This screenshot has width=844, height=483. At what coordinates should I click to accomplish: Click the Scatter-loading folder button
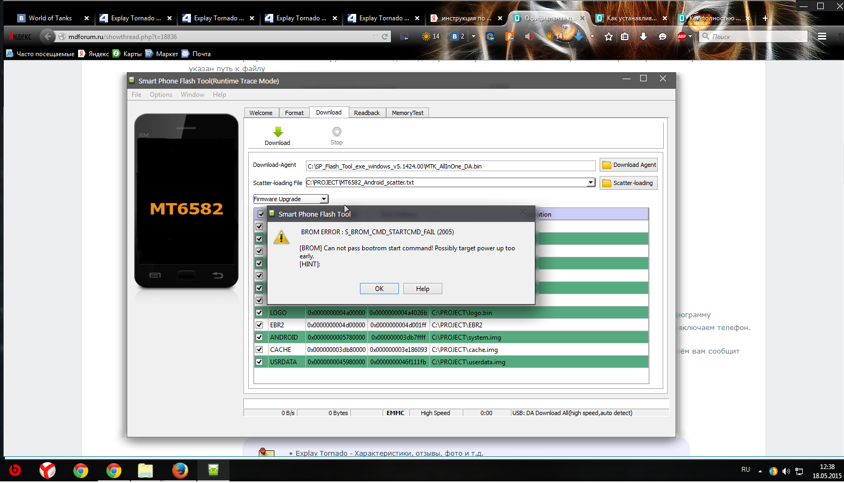[628, 183]
